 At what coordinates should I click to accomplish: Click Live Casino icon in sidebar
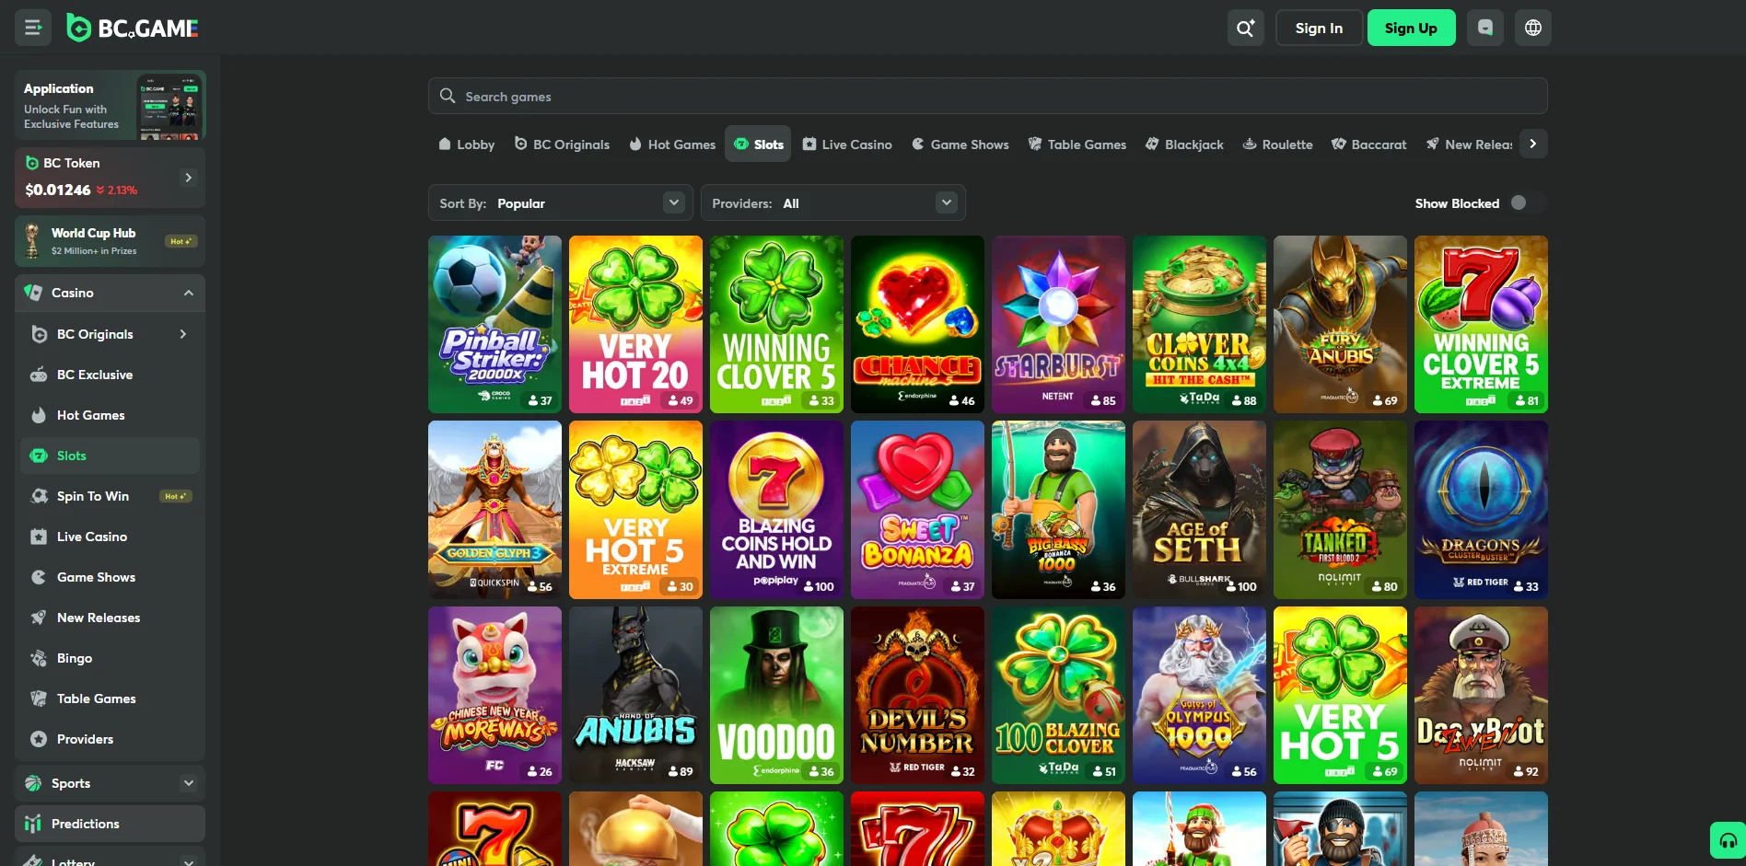pyautogui.click(x=39, y=537)
